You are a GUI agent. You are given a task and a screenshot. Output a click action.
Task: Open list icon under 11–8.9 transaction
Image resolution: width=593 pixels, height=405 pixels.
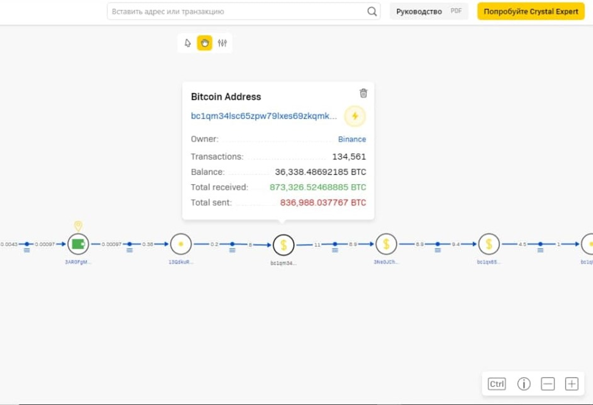(x=335, y=250)
